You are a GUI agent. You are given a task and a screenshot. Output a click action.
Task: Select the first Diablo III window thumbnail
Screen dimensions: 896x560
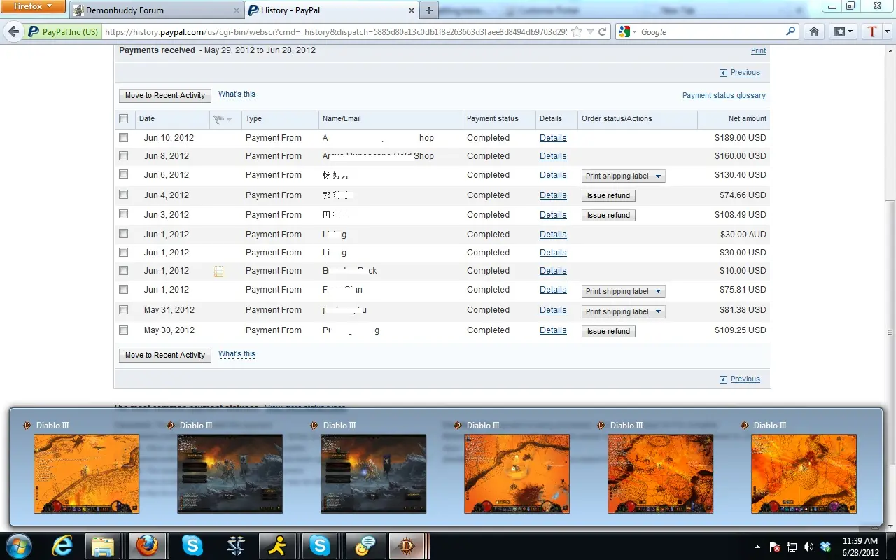click(86, 473)
